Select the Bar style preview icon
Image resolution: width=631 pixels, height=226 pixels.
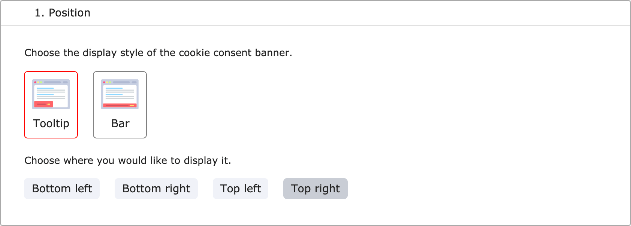pos(120,94)
